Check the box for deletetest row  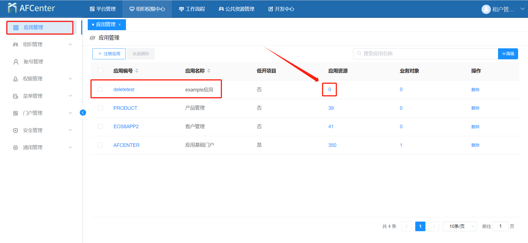click(100, 90)
